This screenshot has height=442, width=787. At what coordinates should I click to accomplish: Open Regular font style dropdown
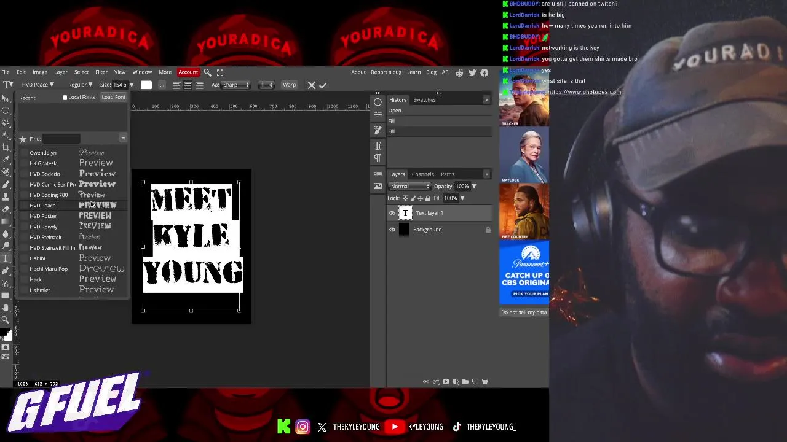[80, 85]
